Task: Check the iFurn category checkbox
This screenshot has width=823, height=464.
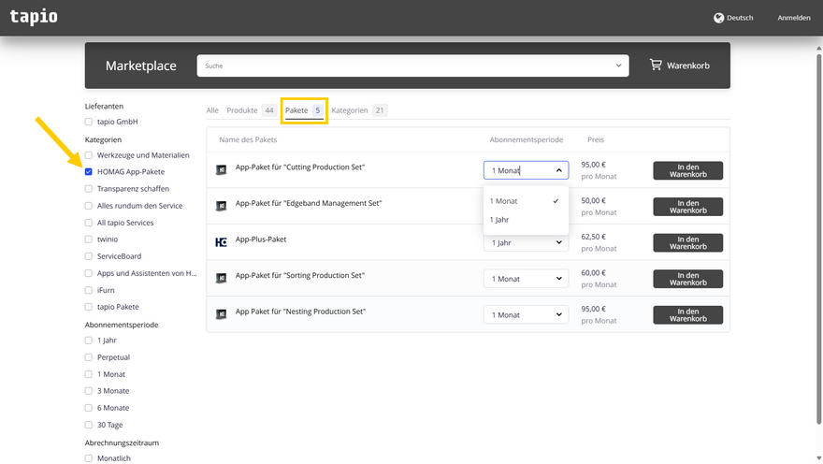Action: (88, 290)
